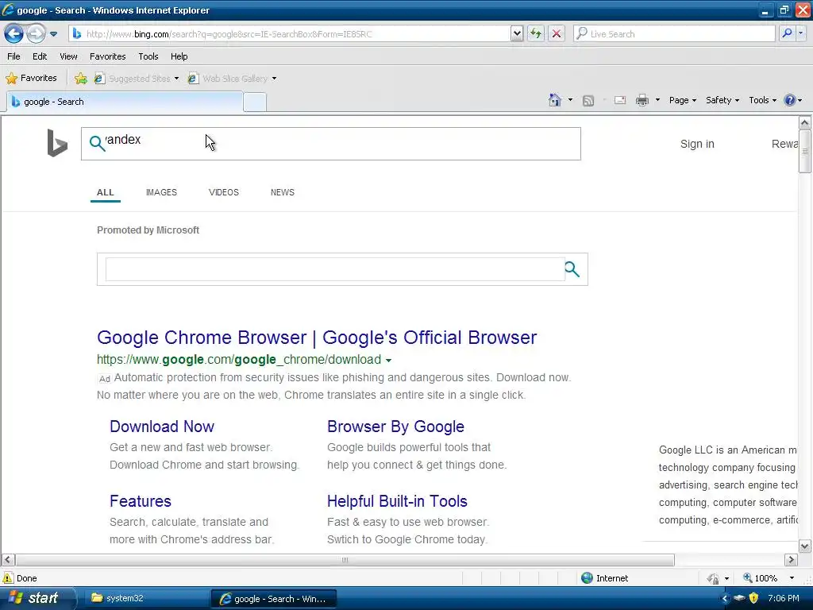Click the address bar URL field
Image resolution: width=813 pixels, height=610 pixels.
289,34
